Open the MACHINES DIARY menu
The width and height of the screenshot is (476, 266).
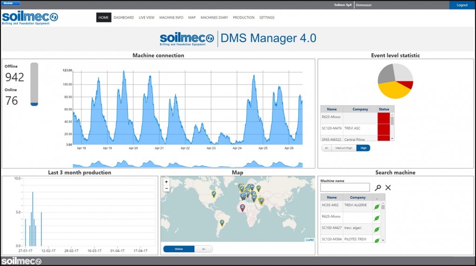pos(215,18)
